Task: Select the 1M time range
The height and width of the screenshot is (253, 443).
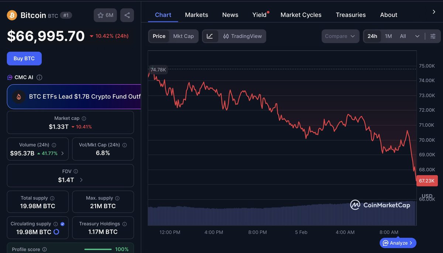Action: coord(388,36)
